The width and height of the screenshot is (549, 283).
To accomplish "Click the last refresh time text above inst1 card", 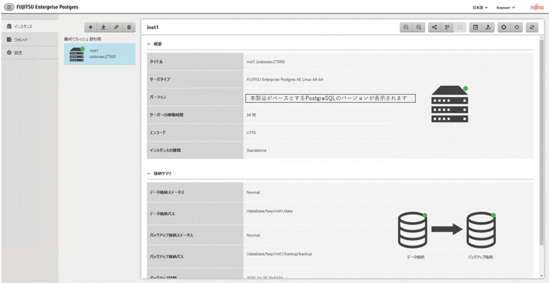I will click(83, 39).
